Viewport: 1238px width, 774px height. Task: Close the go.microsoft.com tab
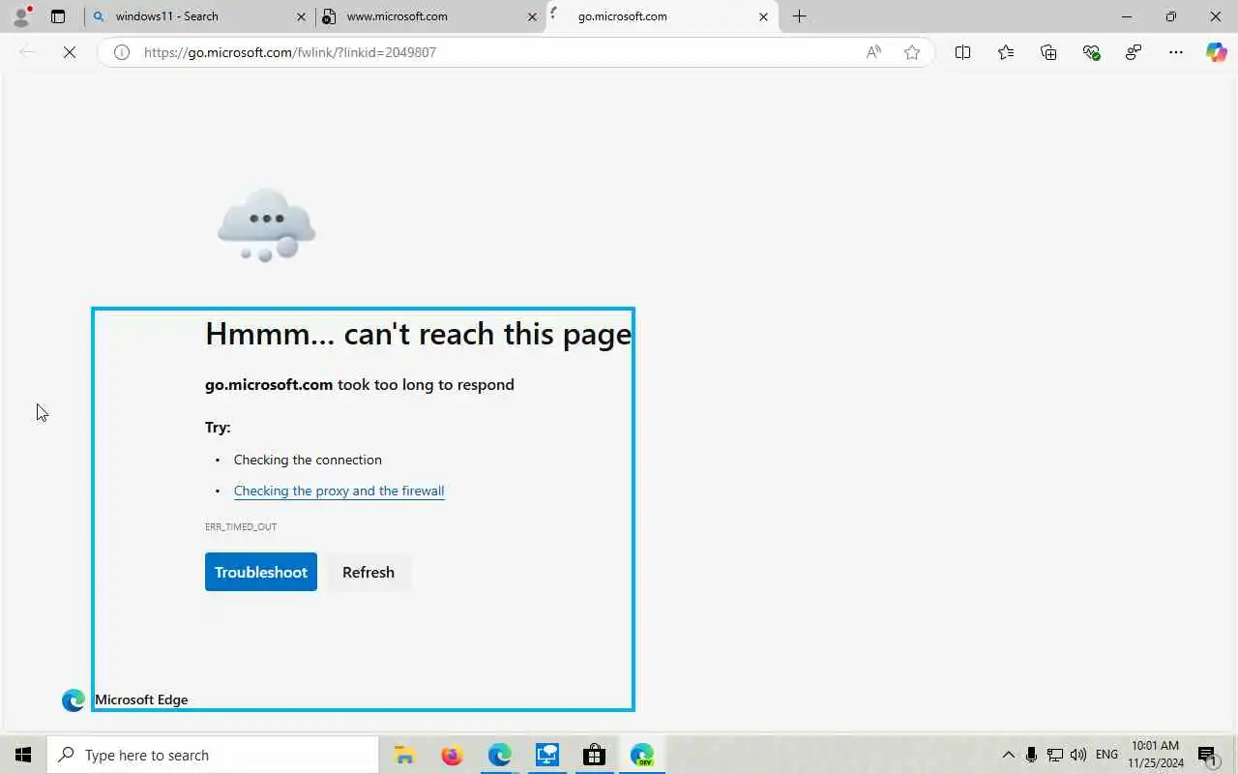coord(764,16)
